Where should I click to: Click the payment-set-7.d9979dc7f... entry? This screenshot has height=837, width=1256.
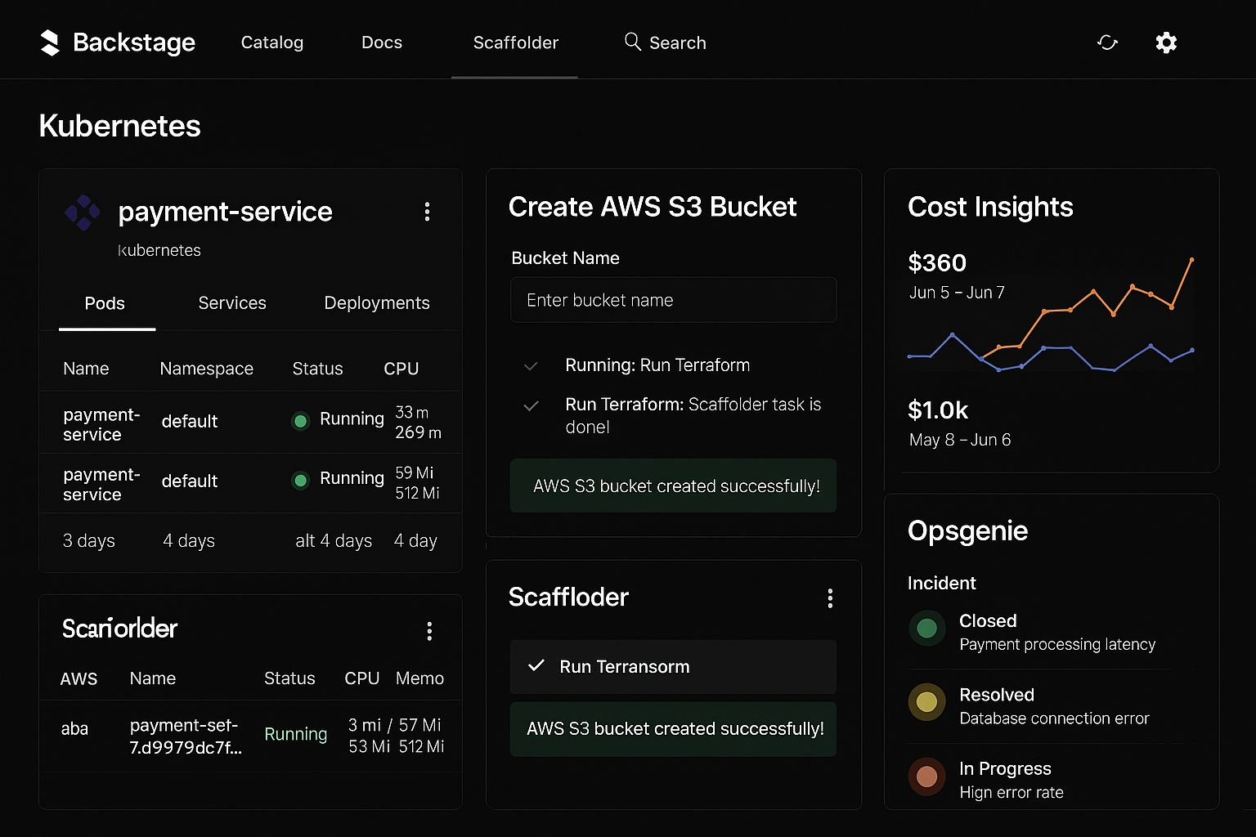click(186, 736)
